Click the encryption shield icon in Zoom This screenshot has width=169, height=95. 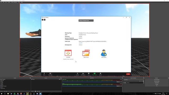45,20
